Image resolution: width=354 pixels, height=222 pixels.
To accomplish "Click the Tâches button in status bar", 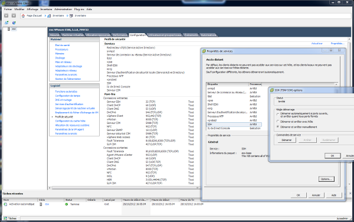I will point(10,218).
